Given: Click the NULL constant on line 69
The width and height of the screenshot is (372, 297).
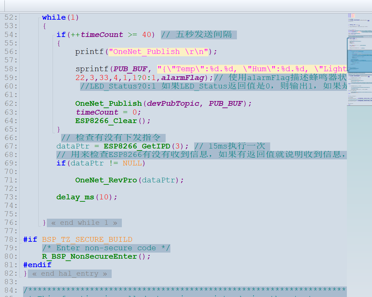Looking at the screenshot, I should coord(132,163).
